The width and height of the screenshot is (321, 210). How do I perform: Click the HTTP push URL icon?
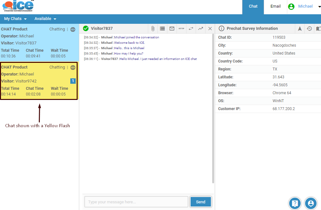pyautogui.click(x=181, y=29)
